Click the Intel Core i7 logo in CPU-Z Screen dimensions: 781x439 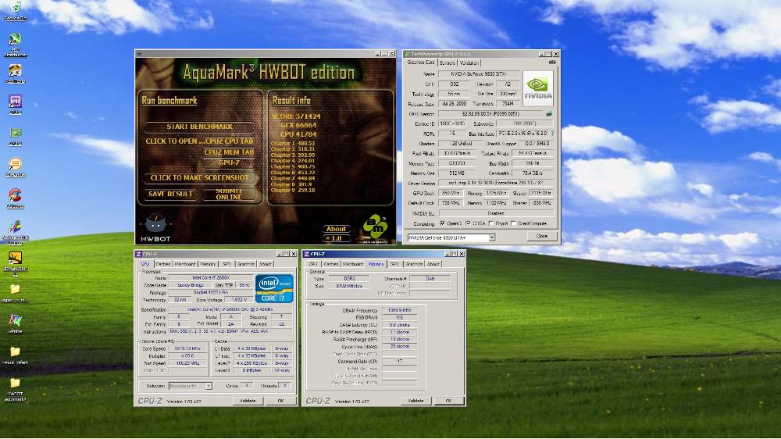point(274,288)
